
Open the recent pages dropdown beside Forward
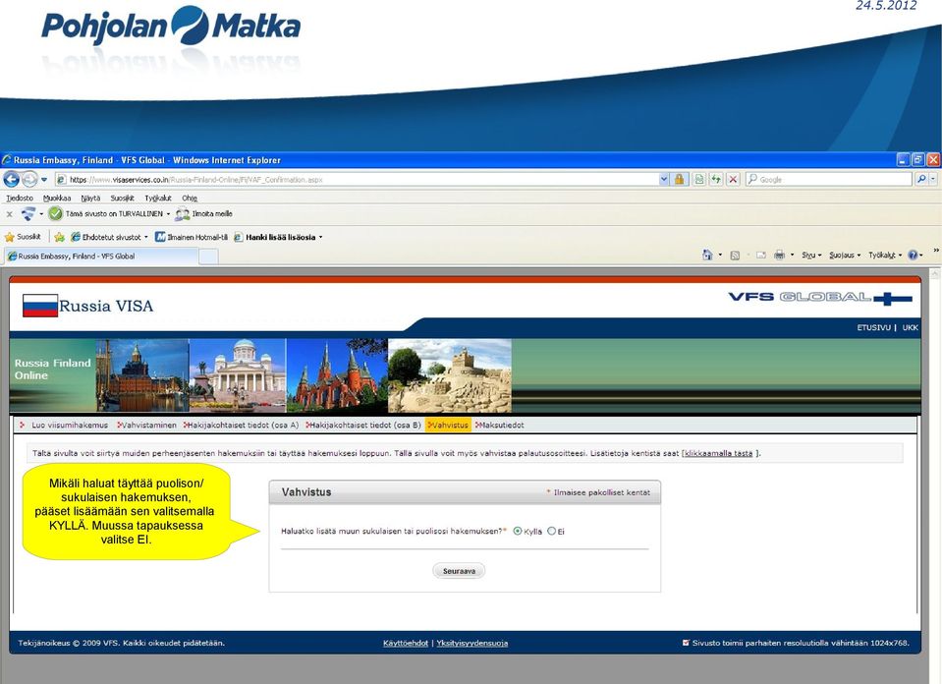[44, 179]
